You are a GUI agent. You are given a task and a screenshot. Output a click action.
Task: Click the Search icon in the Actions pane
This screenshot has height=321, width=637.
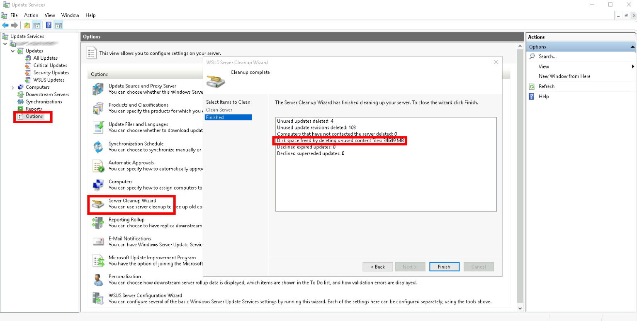coord(532,56)
